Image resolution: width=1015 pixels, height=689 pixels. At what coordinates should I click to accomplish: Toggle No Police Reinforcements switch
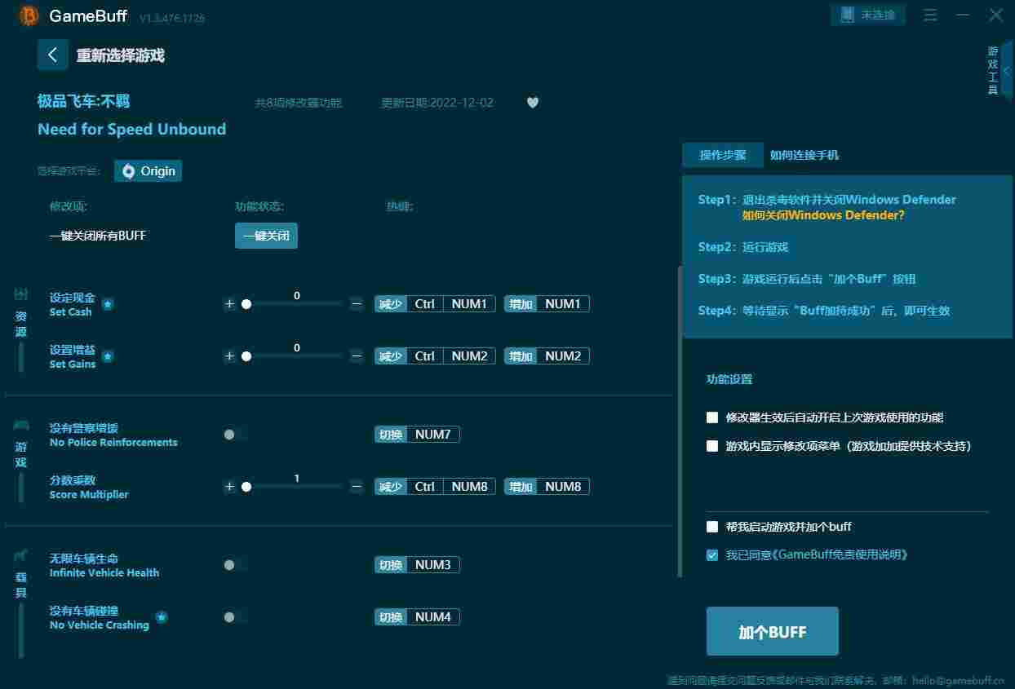[x=234, y=435]
